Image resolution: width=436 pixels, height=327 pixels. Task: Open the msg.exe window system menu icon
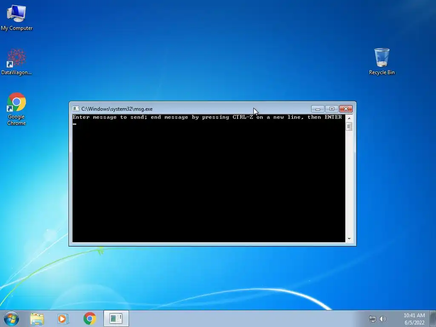tap(76, 109)
